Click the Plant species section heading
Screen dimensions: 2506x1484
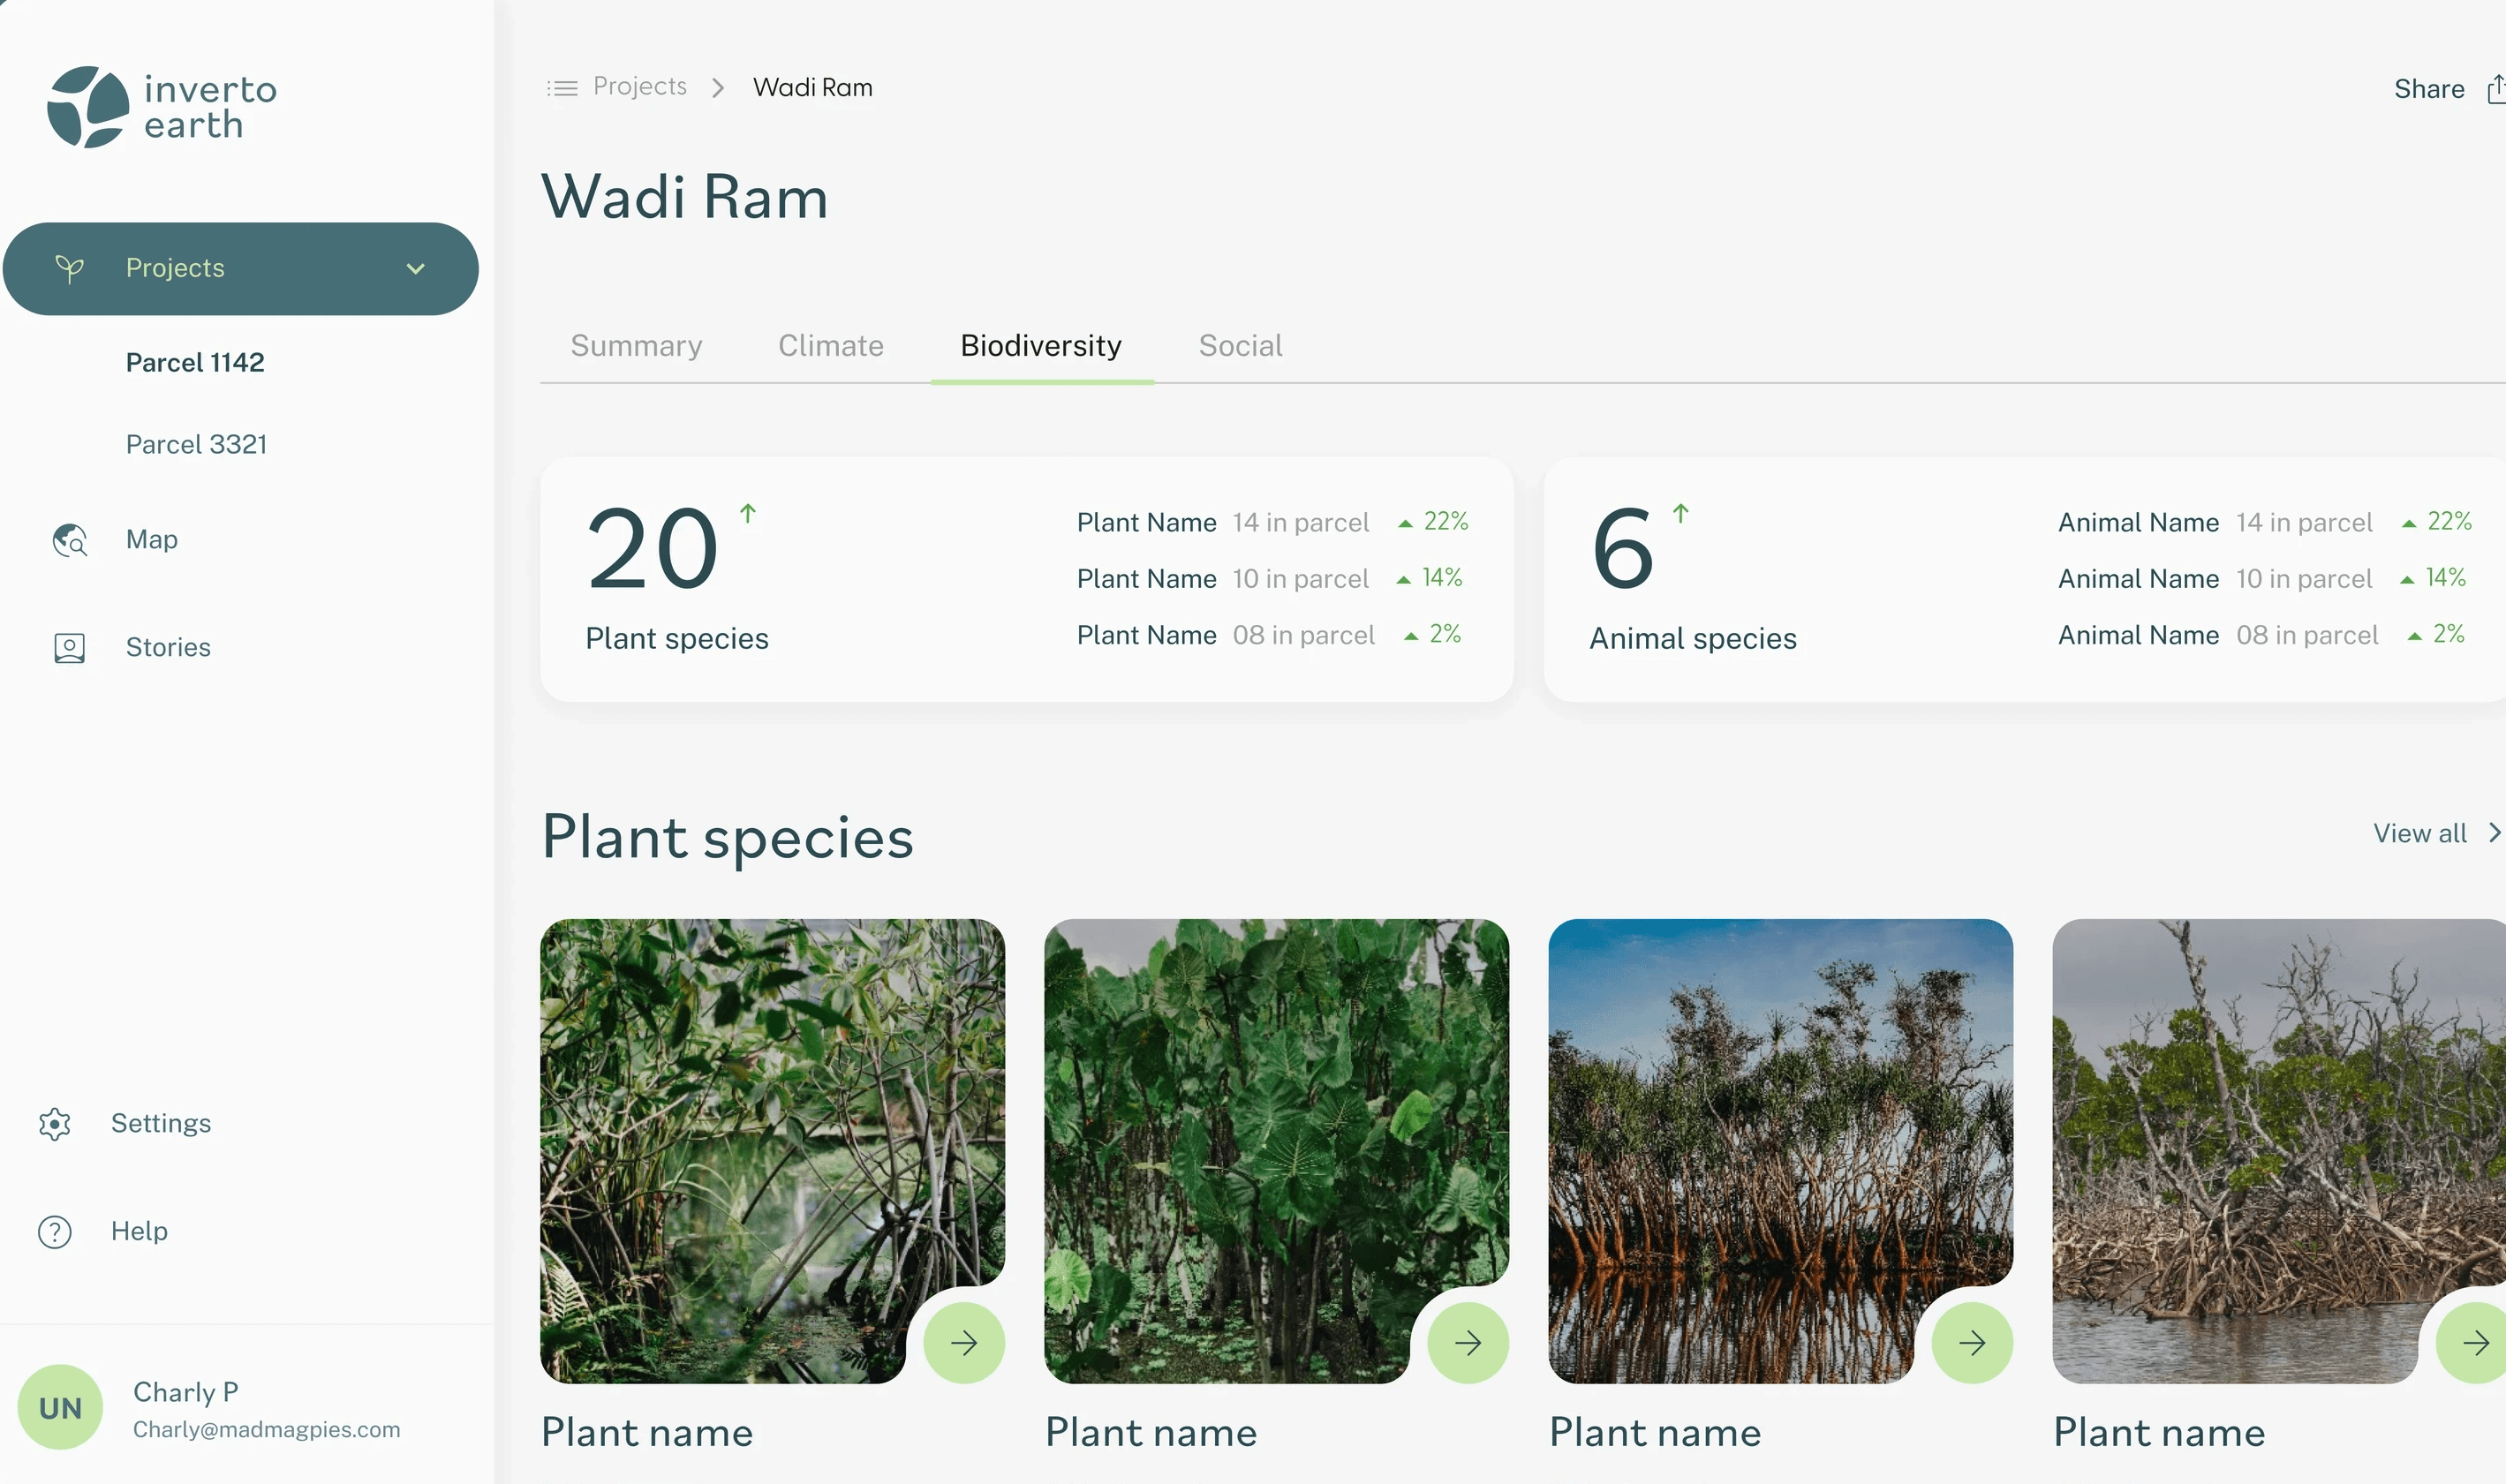[727, 836]
